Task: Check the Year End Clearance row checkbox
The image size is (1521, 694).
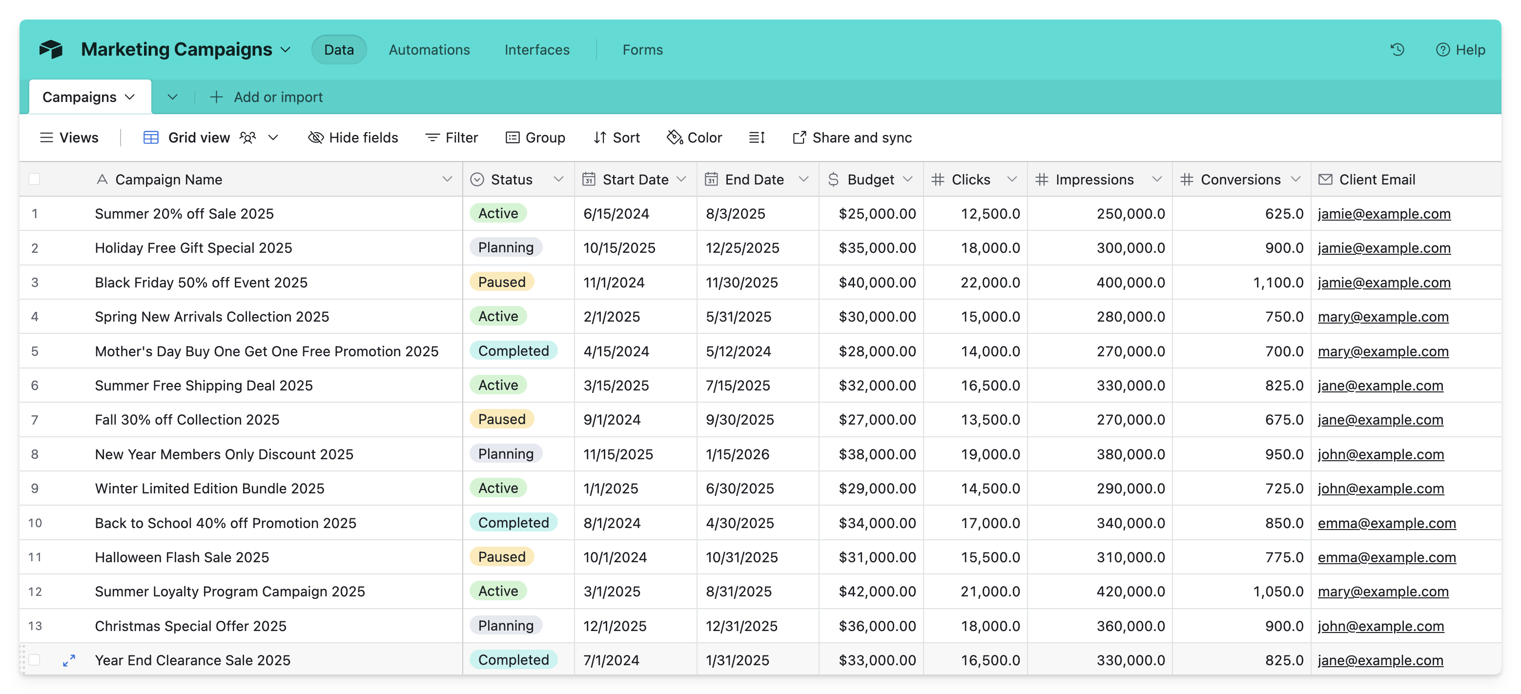Action: (x=34, y=660)
